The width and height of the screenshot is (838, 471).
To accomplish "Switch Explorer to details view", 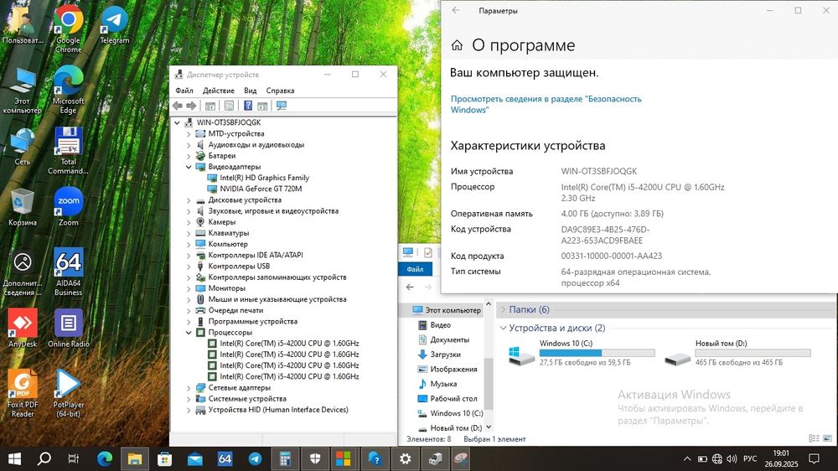I will click(x=814, y=438).
